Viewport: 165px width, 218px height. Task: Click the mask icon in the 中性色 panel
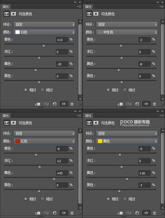pyautogui.click(x=96, y=14)
